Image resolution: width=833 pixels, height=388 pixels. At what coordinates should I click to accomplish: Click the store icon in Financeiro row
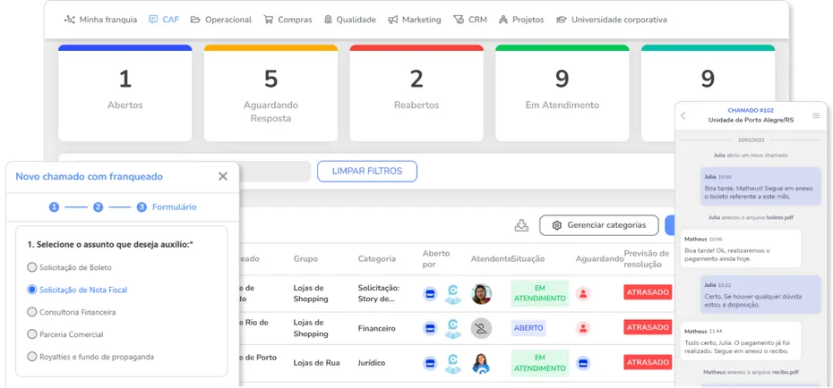coord(430,328)
